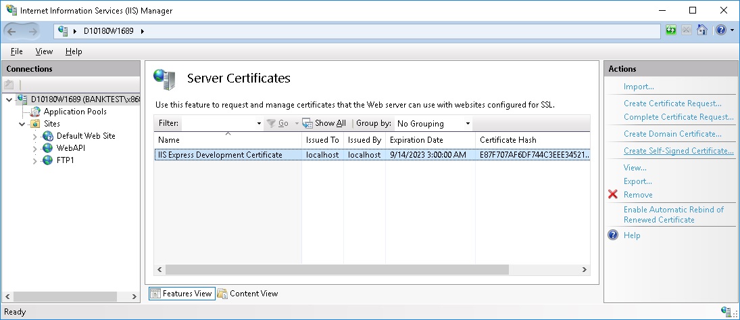
Task: Expand the WebAPI site node
Action: (x=34, y=148)
